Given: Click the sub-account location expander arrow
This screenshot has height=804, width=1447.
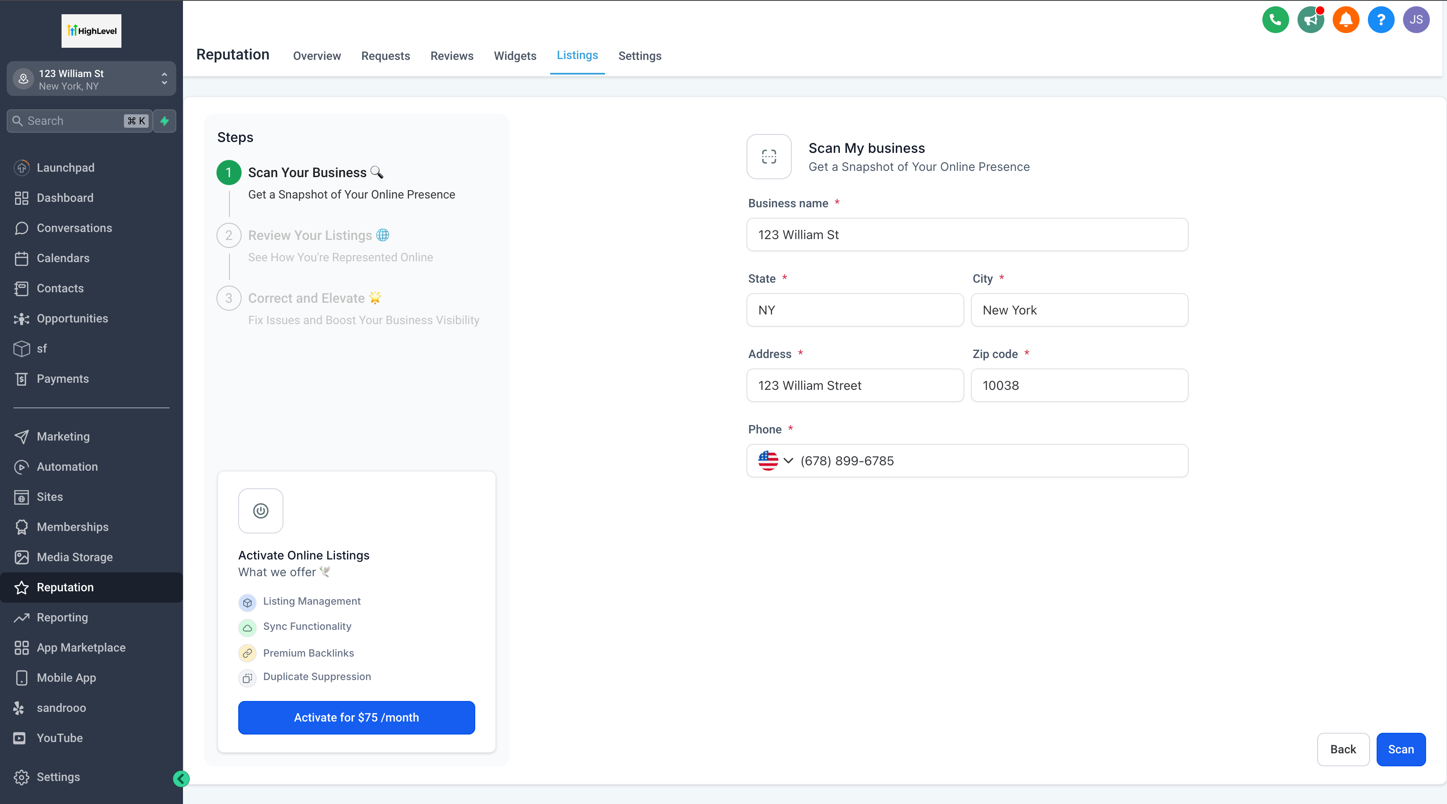Looking at the screenshot, I should point(165,79).
